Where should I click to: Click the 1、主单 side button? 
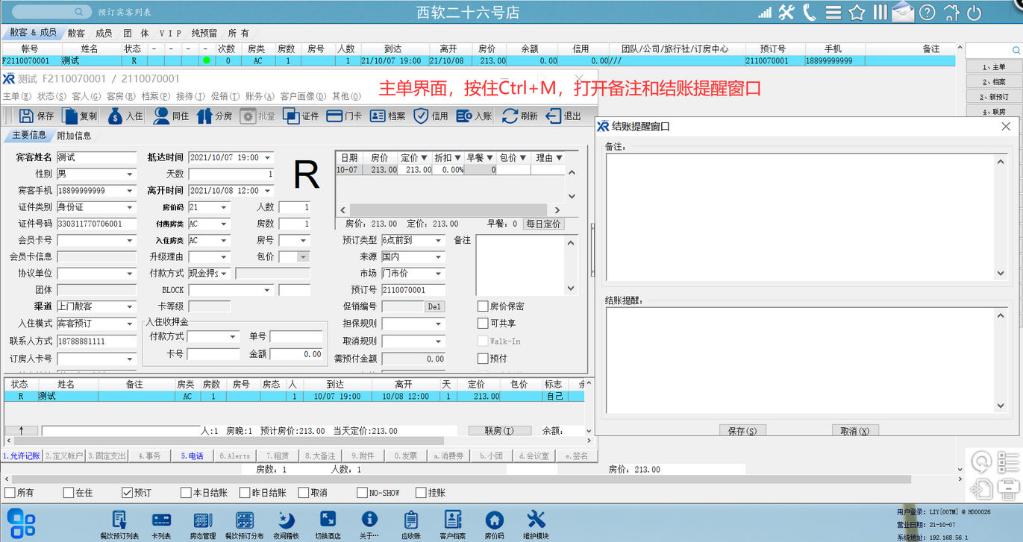[x=993, y=67]
